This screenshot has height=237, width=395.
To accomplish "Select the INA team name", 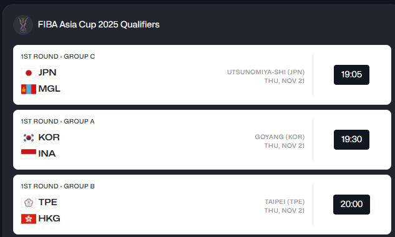I will pos(47,153).
